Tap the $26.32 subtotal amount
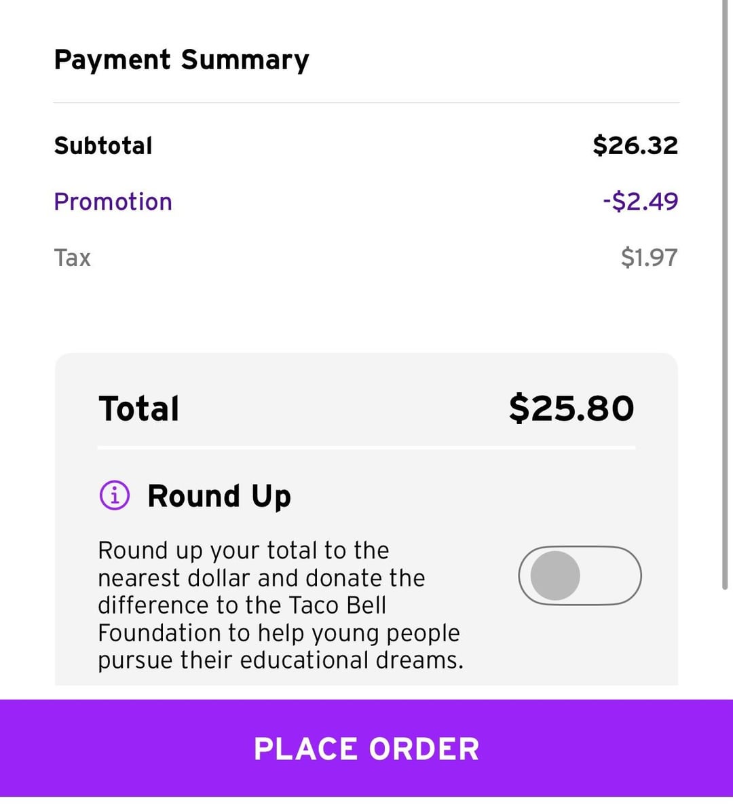Screen dimensions: 733x811 coord(635,145)
